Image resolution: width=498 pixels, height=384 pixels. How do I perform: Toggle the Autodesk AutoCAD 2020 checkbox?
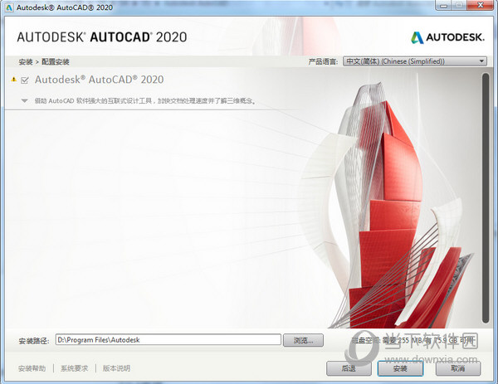coord(25,80)
